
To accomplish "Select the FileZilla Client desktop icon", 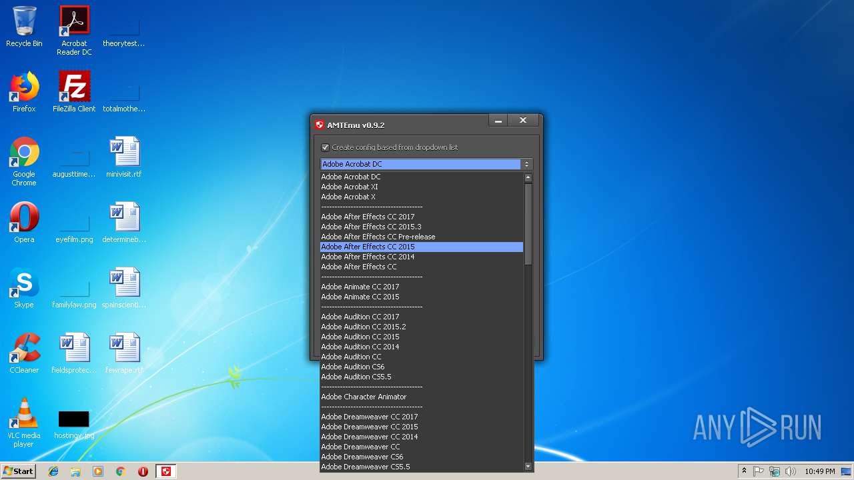I will [x=74, y=92].
